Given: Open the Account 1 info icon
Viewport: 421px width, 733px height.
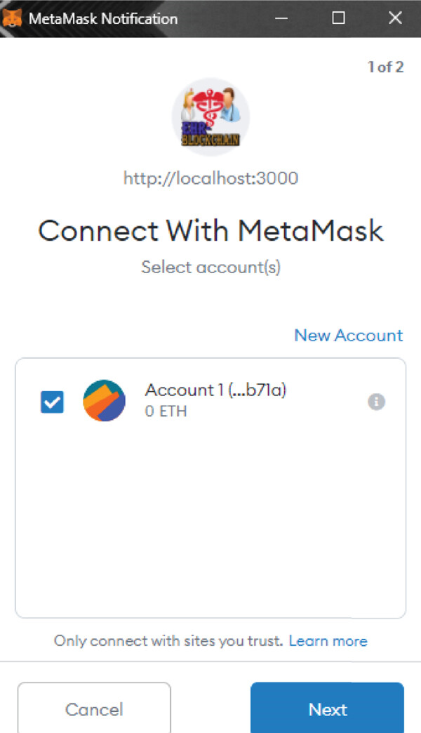Looking at the screenshot, I should coord(376,402).
